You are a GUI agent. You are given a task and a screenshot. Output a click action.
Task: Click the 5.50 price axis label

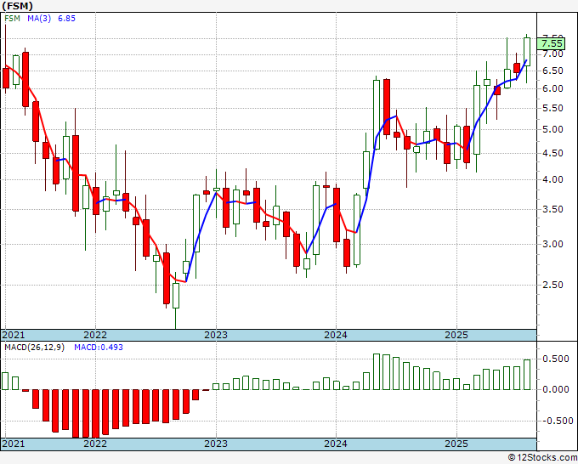(x=552, y=109)
